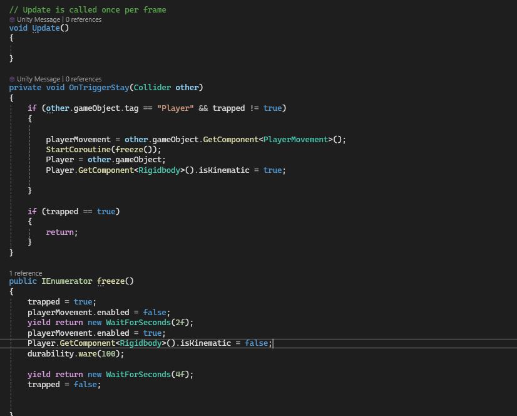Viewport: 517px width, 416px height.
Task: Click the "Update is called once per frame" comment
Action: point(88,9)
